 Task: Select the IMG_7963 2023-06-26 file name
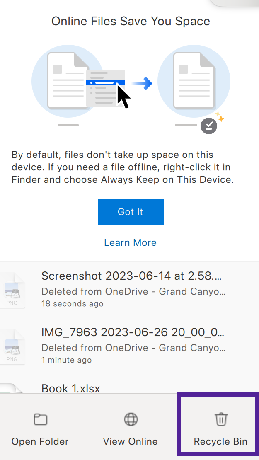(x=133, y=332)
